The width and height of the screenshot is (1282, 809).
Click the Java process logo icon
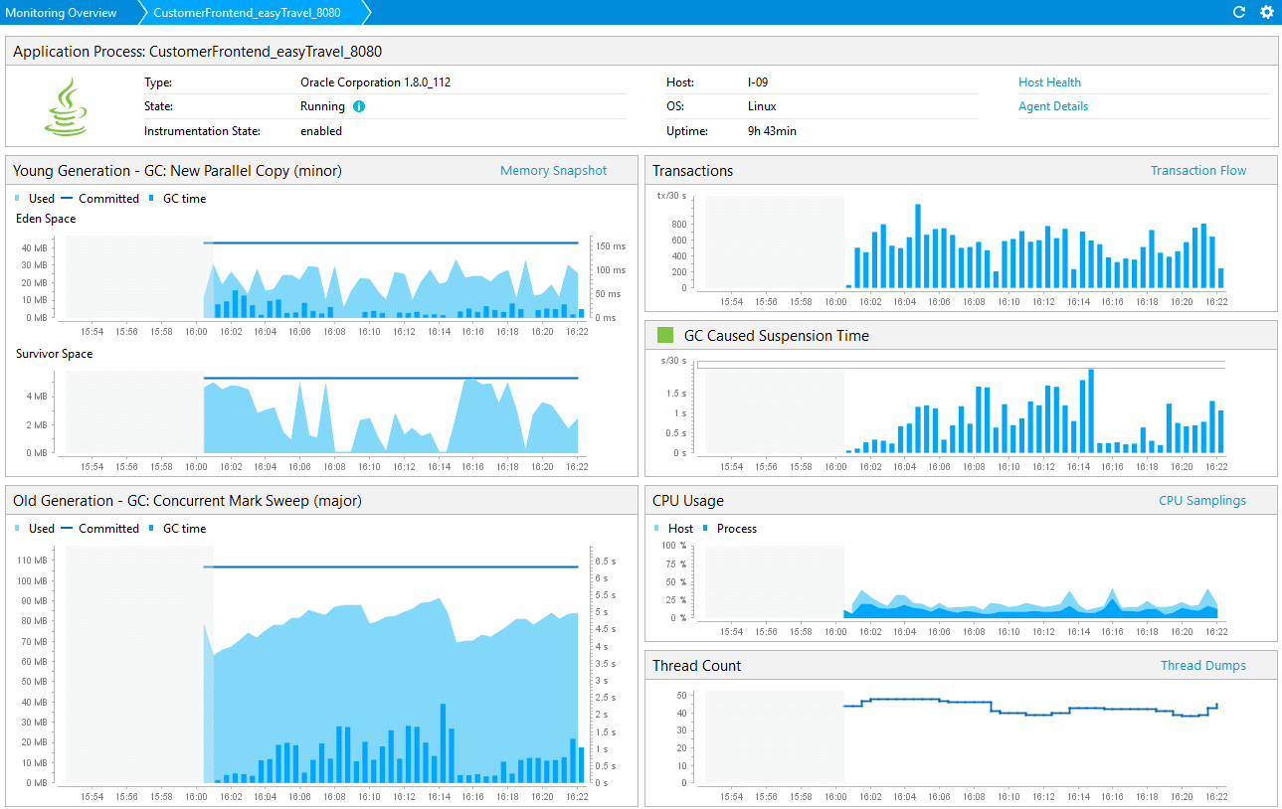point(66,106)
